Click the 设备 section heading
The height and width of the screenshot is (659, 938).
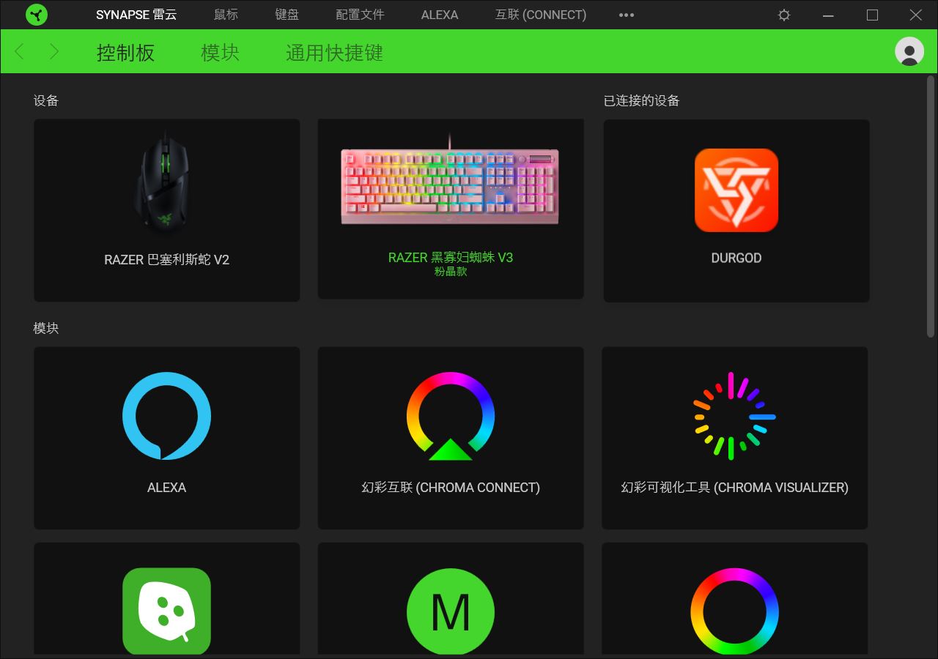click(x=46, y=101)
